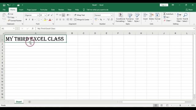Click the Merge & Center button
Screen dimensions: 196x110
[x=82, y=20]
